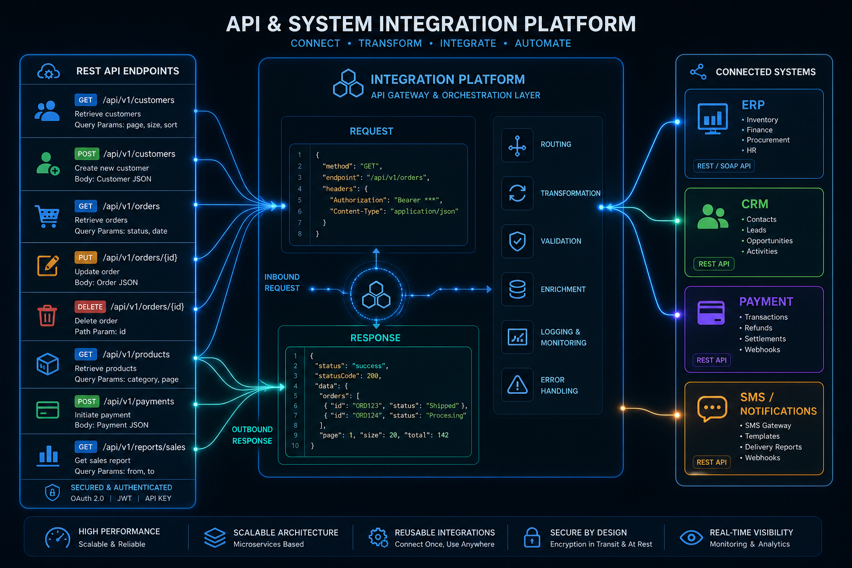Click the credit card icon for POST payments
The width and height of the screenshot is (852, 568).
48,410
